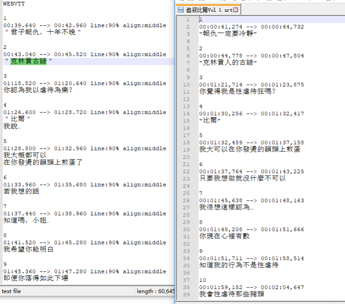Click timestamp 00:01:30,256 --> 00:01:32,417 in srt file

click(251, 114)
